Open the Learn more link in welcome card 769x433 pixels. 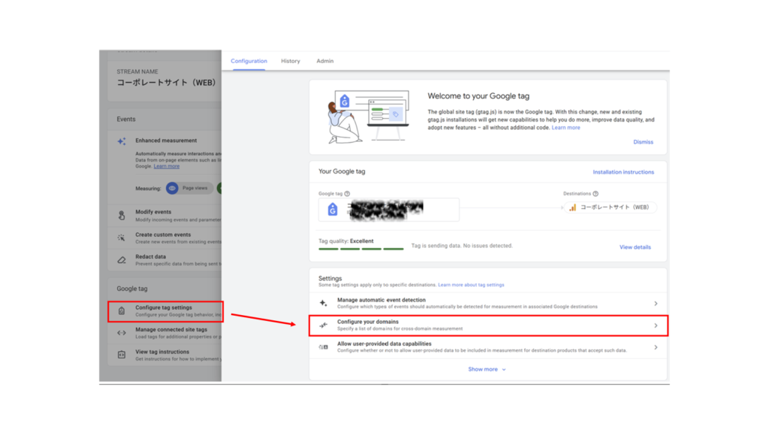point(566,128)
